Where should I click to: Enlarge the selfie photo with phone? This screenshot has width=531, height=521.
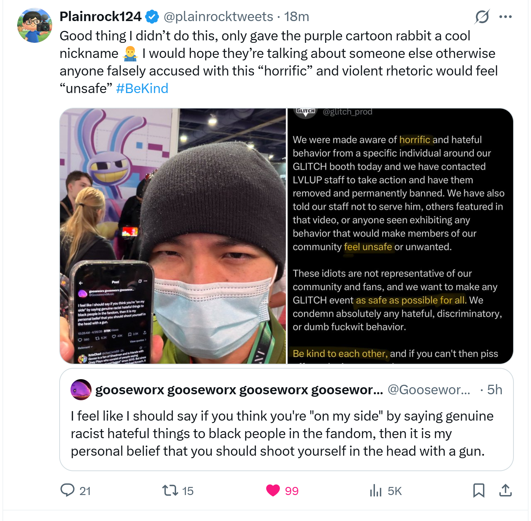point(173,236)
